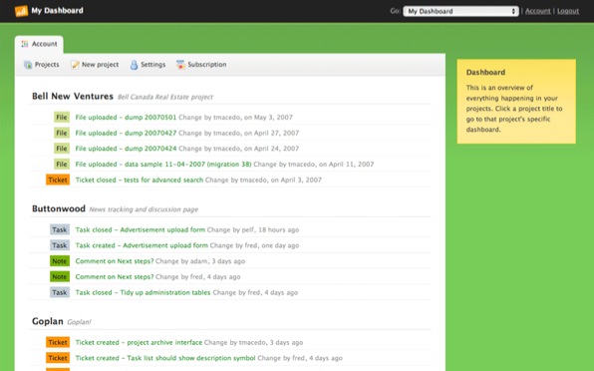This screenshot has width=594, height=371.
Task: Open Ticket closed – tests for advanced search
Action: pyautogui.click(x=139, y=180)
